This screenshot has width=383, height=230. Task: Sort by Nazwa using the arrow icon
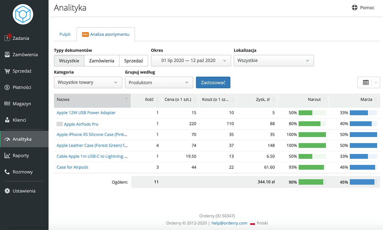pyautogui.click(x=126, y=99)
